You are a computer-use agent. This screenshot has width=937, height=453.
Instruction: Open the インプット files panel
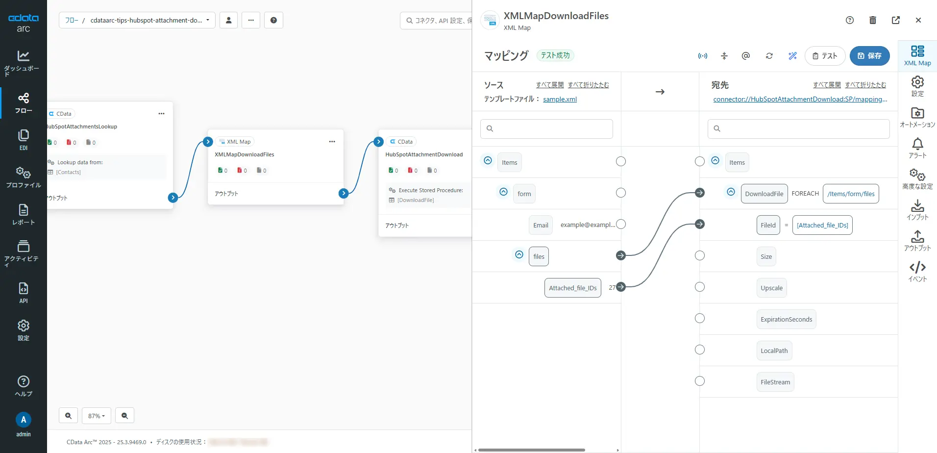coord(917,209)
